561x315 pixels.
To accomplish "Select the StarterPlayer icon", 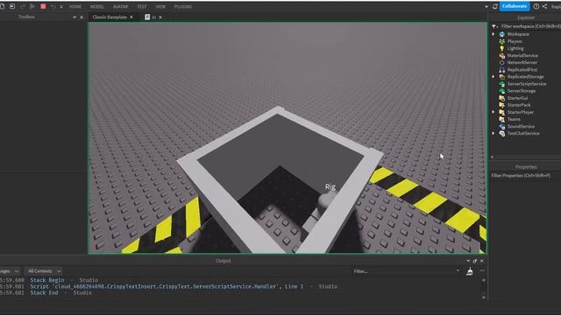I will click(x=502, y=112).
